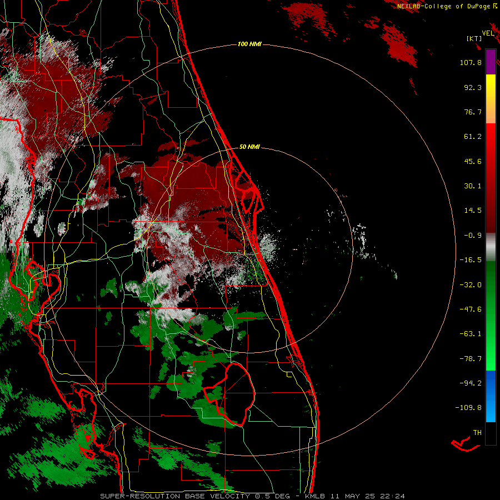The image size is (500, 500).
Task: Click the 100 NMI range ring label
Action: click(x=249, y=44)
